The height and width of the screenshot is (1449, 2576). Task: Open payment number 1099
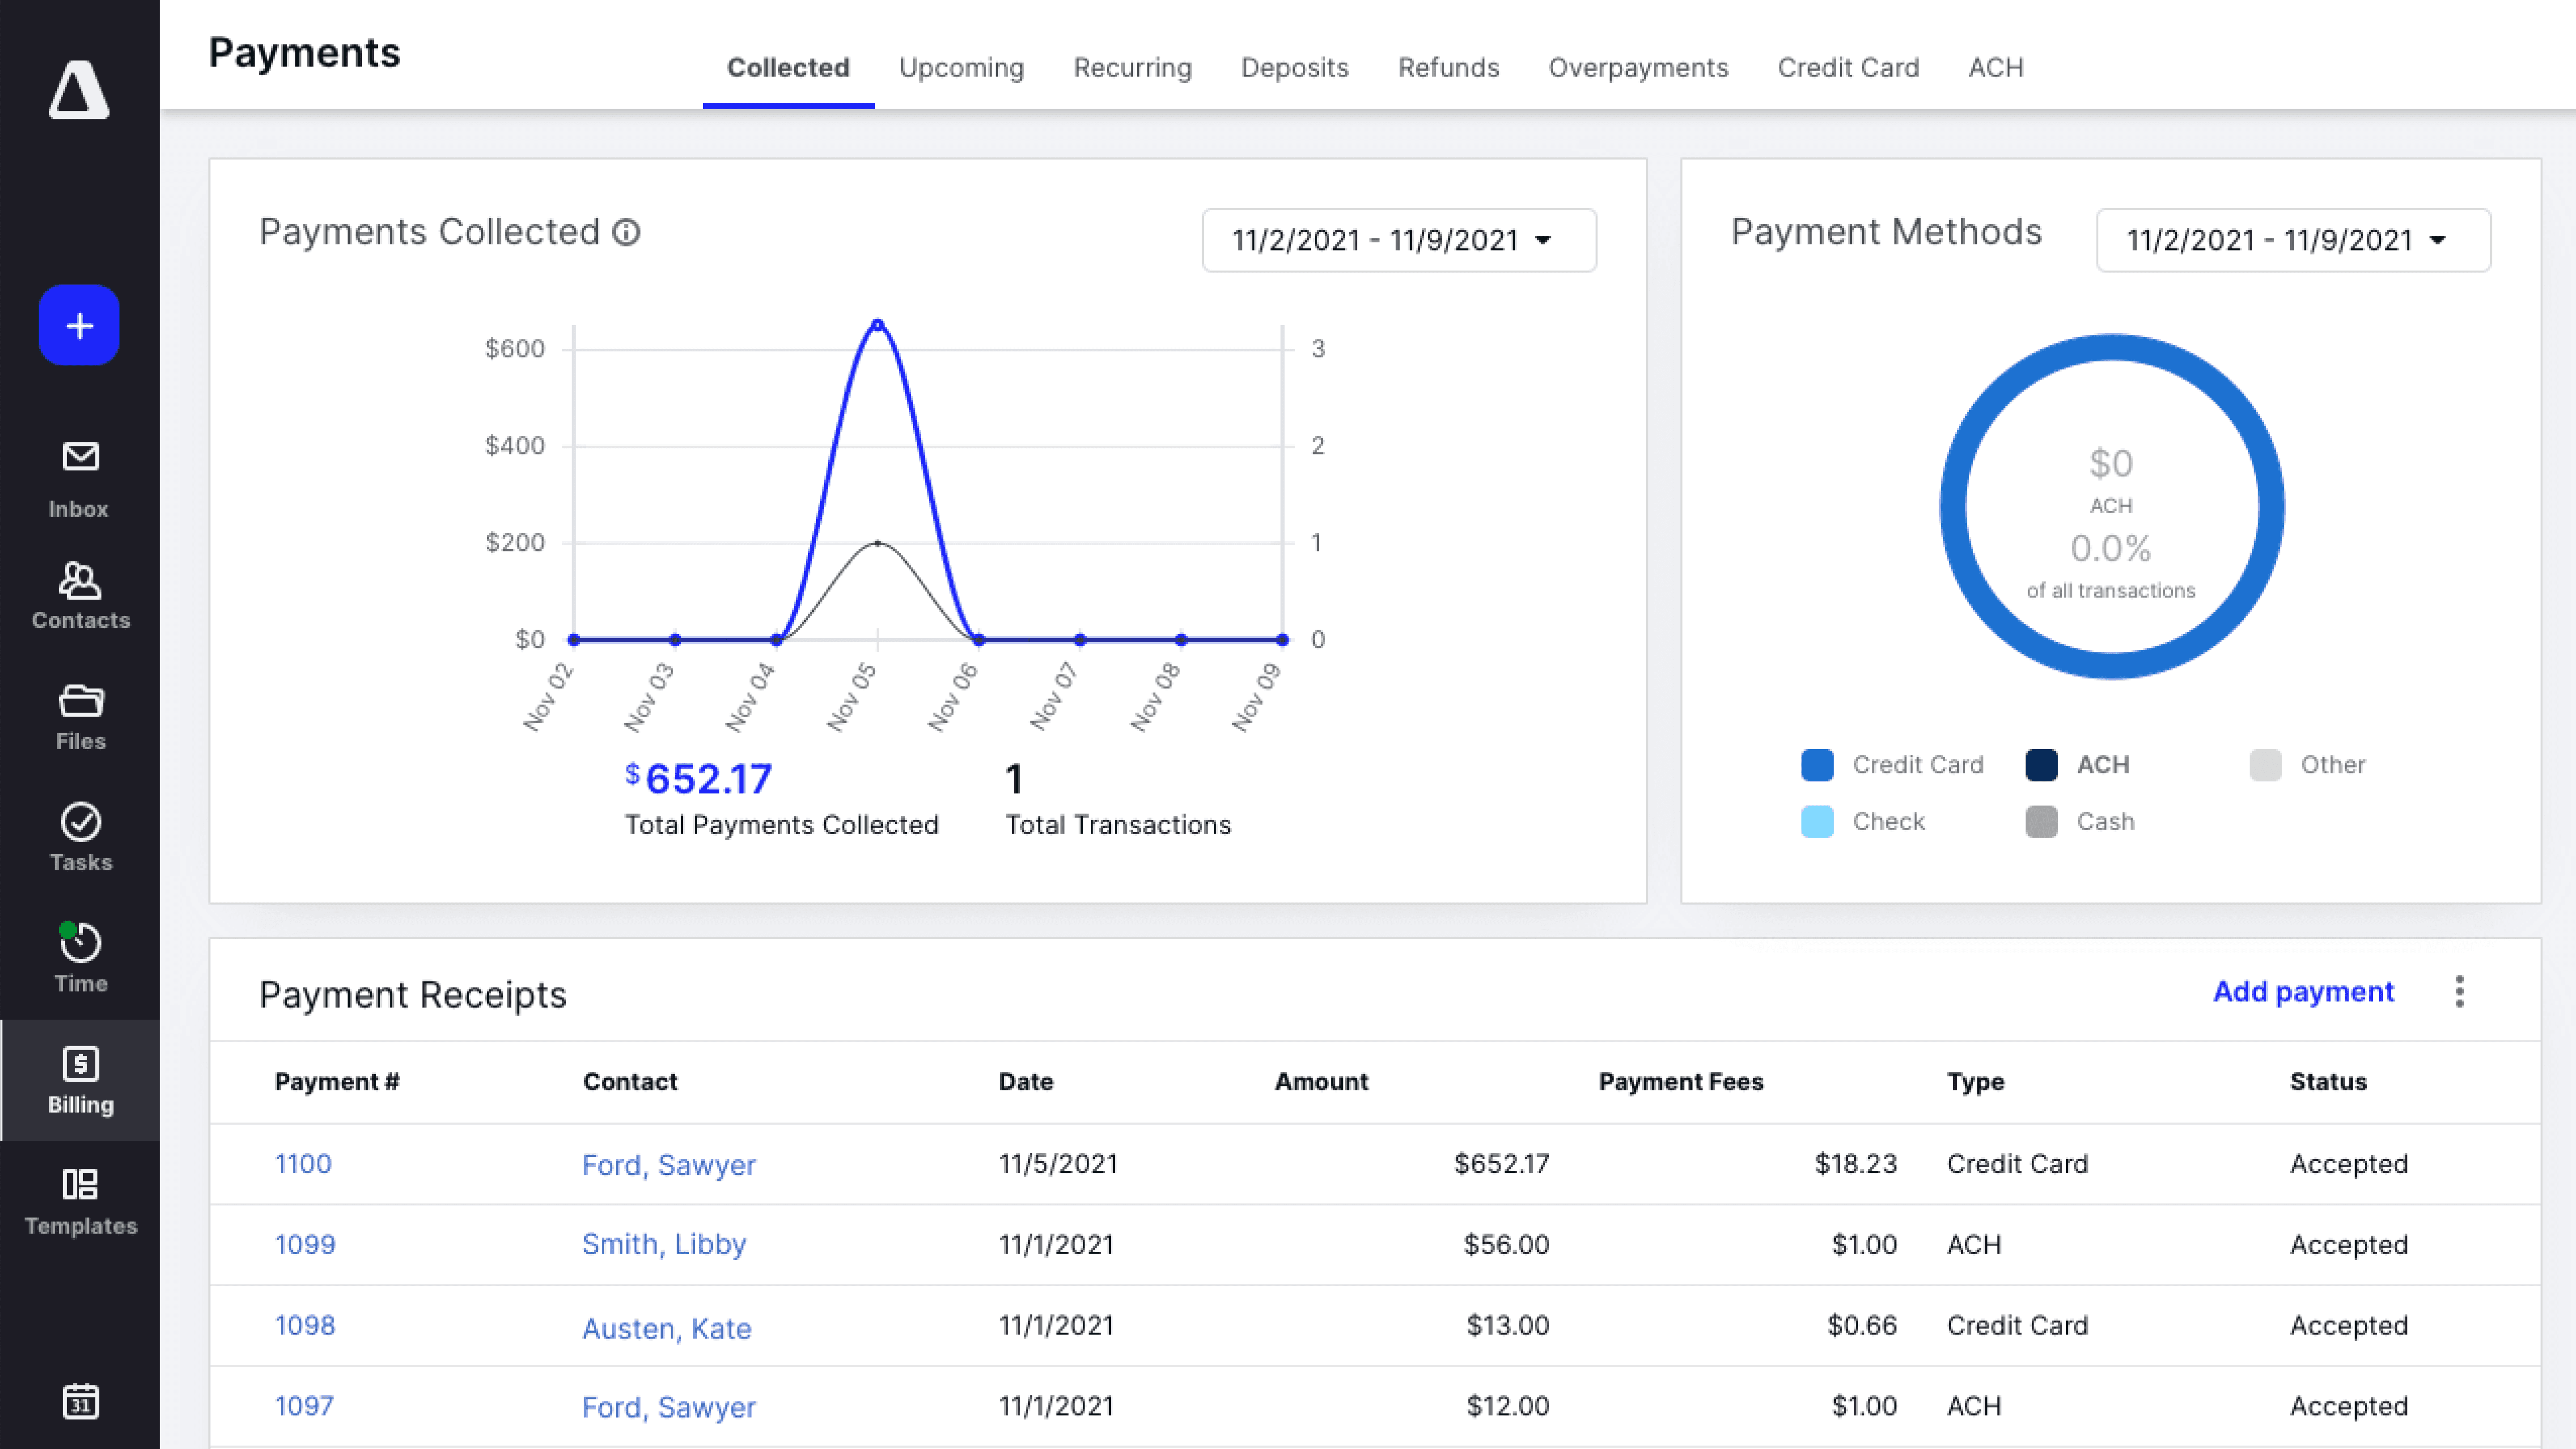point(305,1244)
